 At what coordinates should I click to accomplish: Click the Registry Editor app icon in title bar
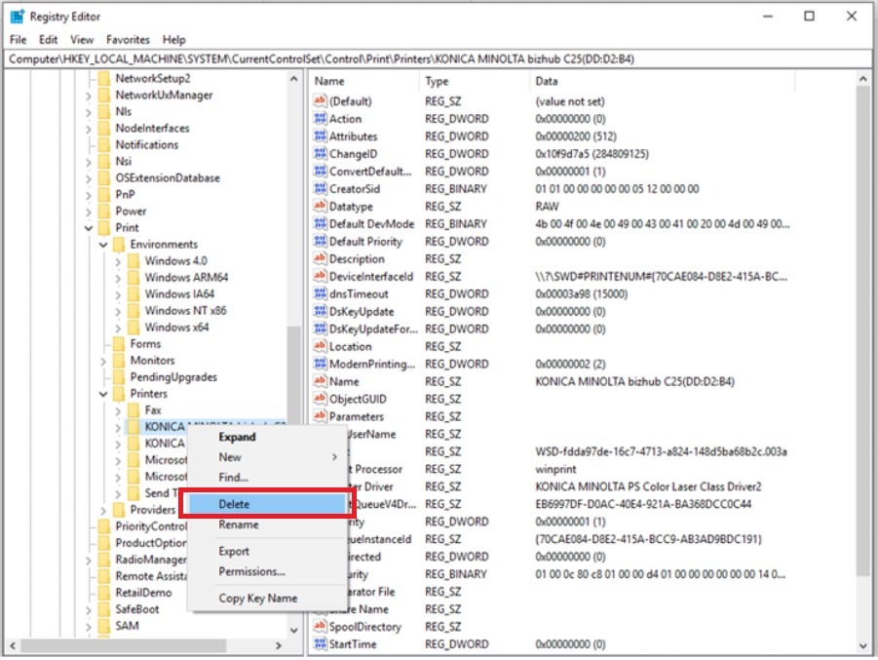(x=17, y=17)
